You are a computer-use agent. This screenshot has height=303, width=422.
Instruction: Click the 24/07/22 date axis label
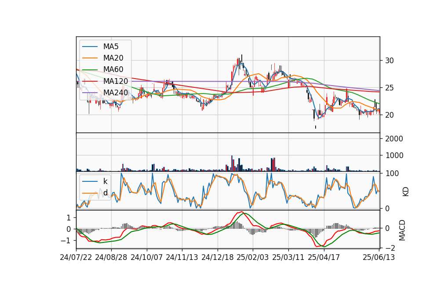tap(76, 257)
